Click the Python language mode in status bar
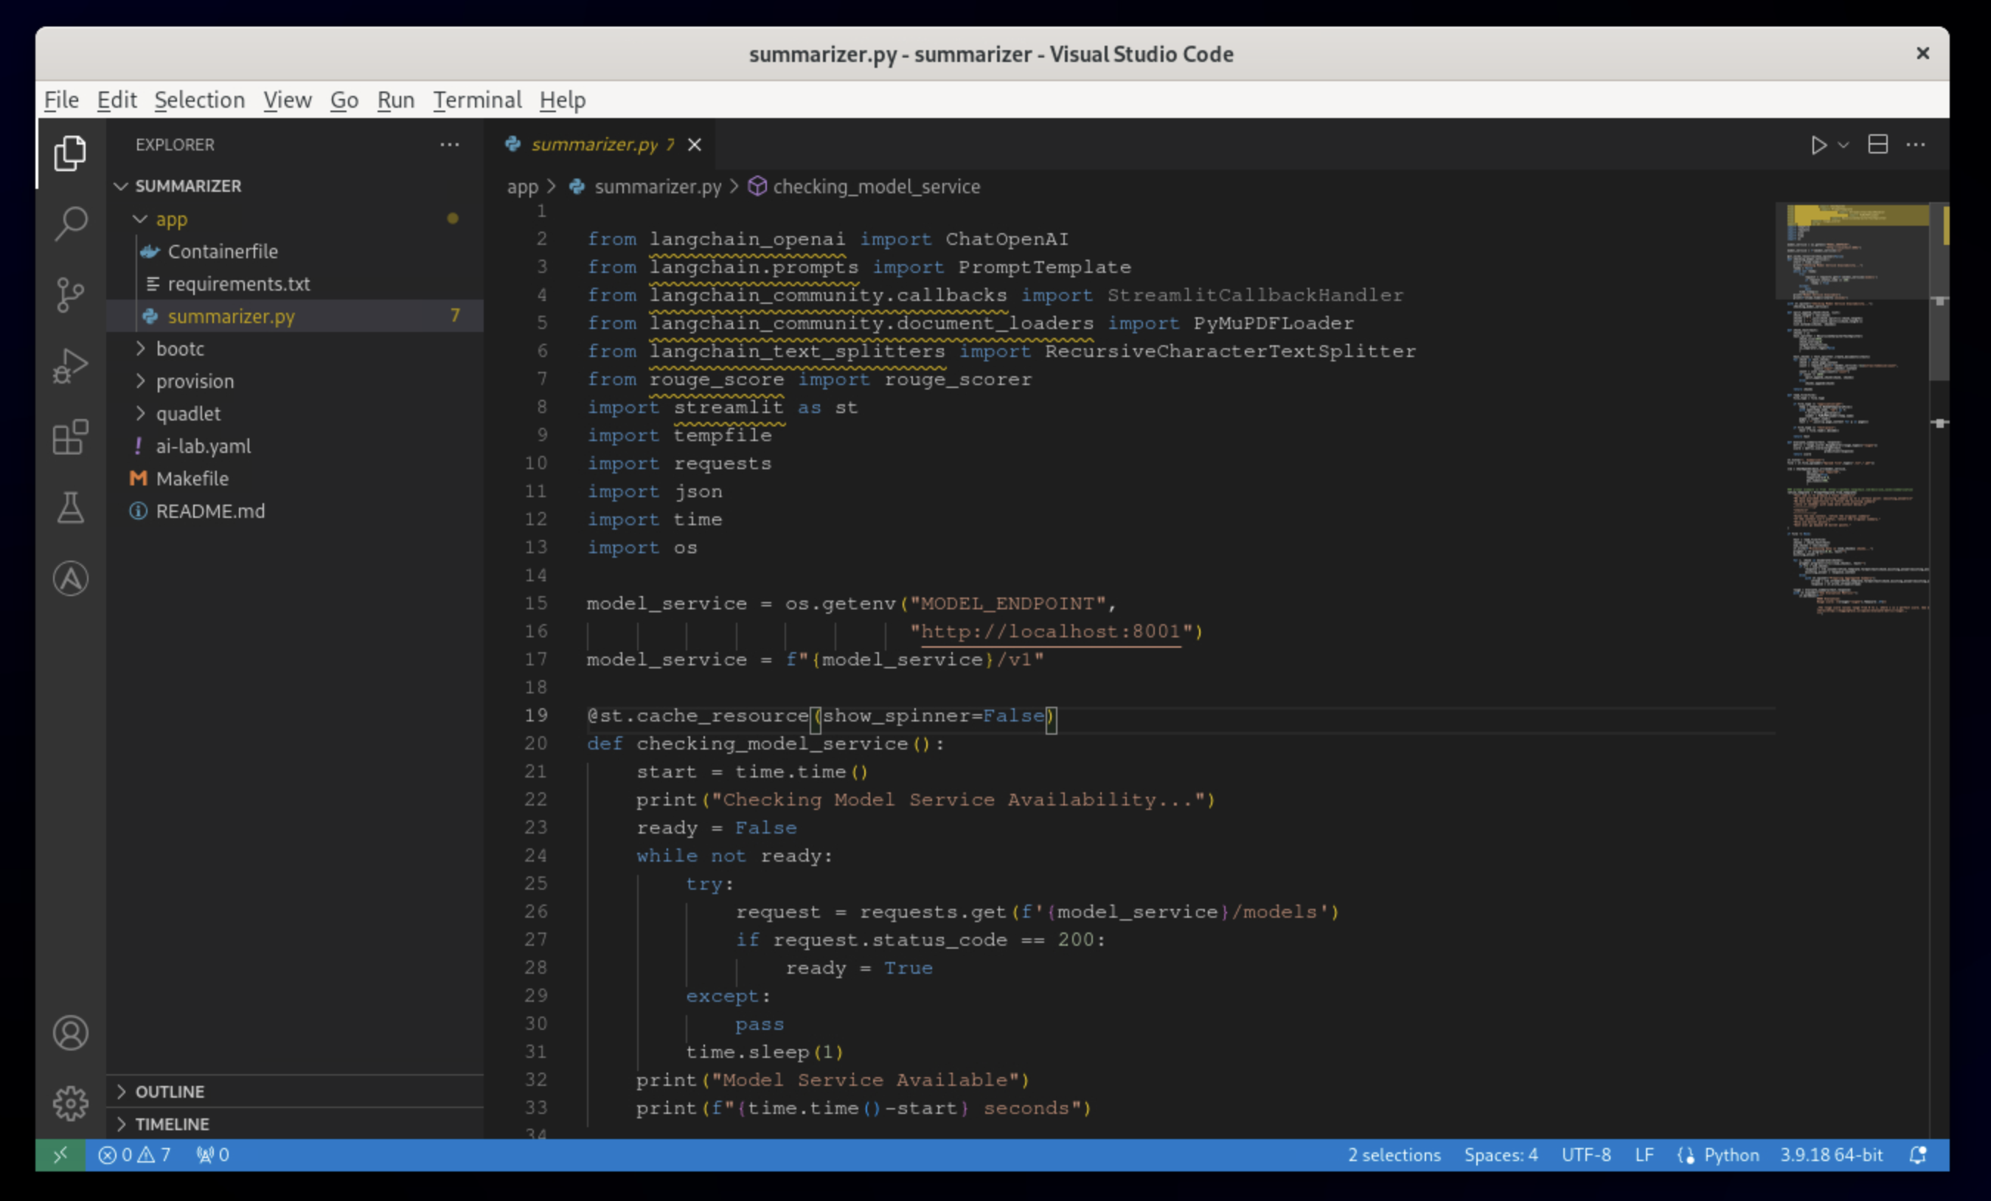The width and height of the screenshot is (1991, 1201). point(1731,1155)
